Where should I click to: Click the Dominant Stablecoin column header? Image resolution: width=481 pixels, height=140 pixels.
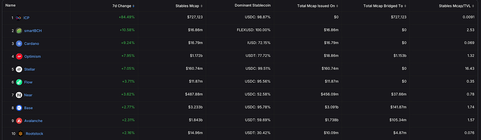pos(252,6)
